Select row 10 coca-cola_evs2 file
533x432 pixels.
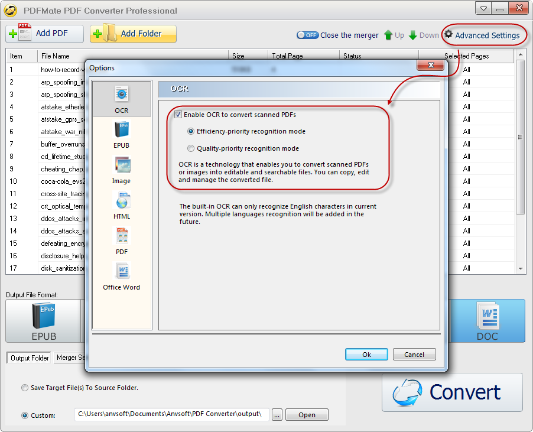pos(62,181)
